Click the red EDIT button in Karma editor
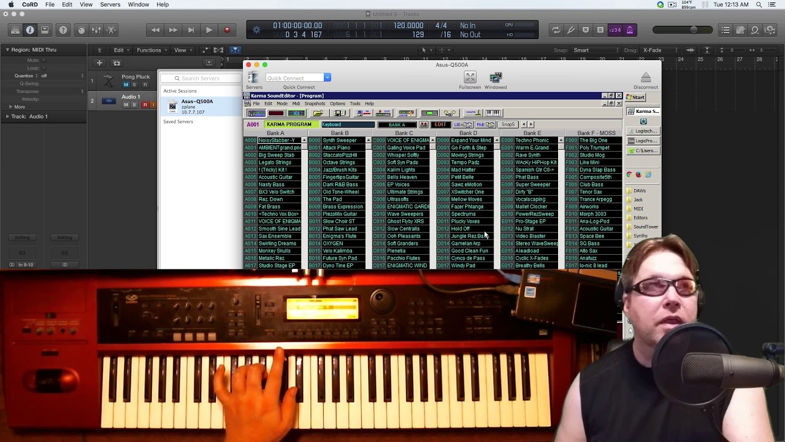The image size is (785, 442). coord(440,125)
